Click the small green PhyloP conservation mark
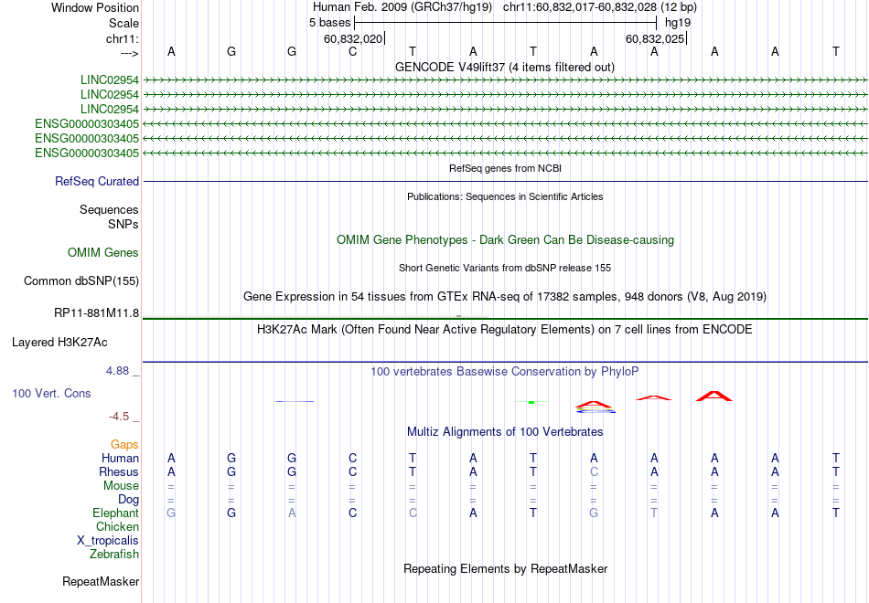The image size is (869, 603). (x=531, y=402)
